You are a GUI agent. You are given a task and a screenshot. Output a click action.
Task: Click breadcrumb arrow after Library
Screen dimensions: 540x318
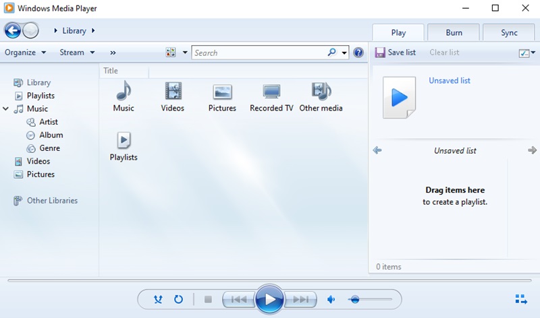(x=93, y=30)
